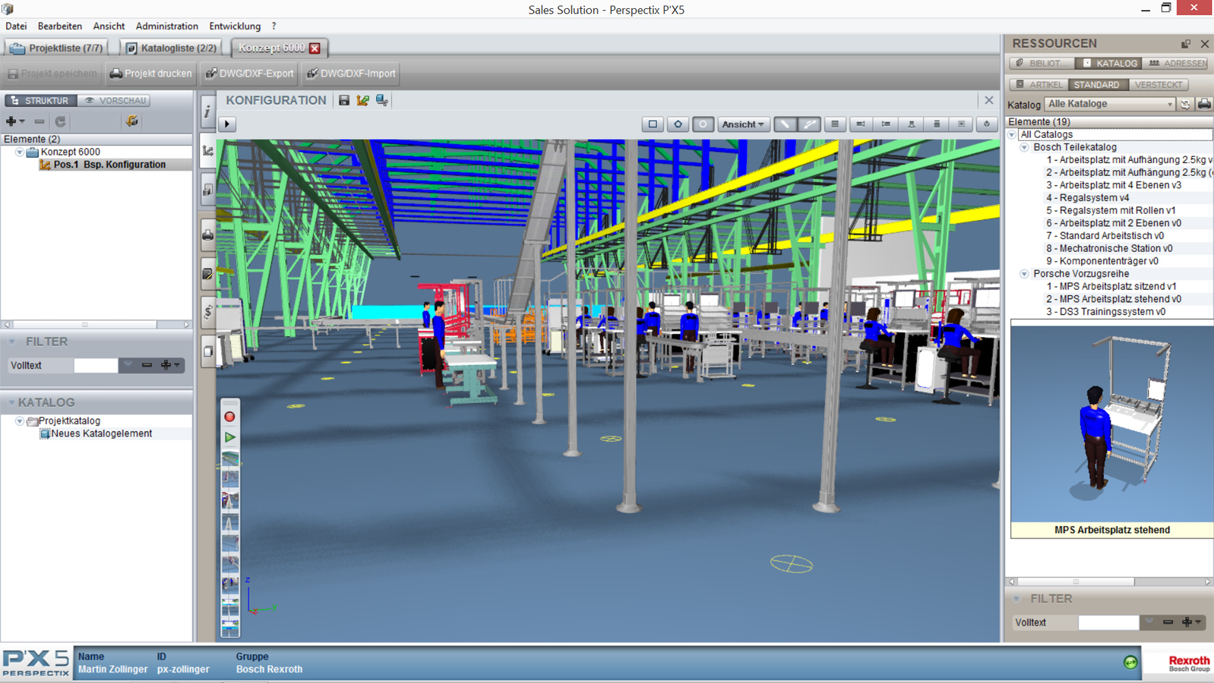
Task: Open the Ansicht dropdown
Action: [x=743, y=124]
